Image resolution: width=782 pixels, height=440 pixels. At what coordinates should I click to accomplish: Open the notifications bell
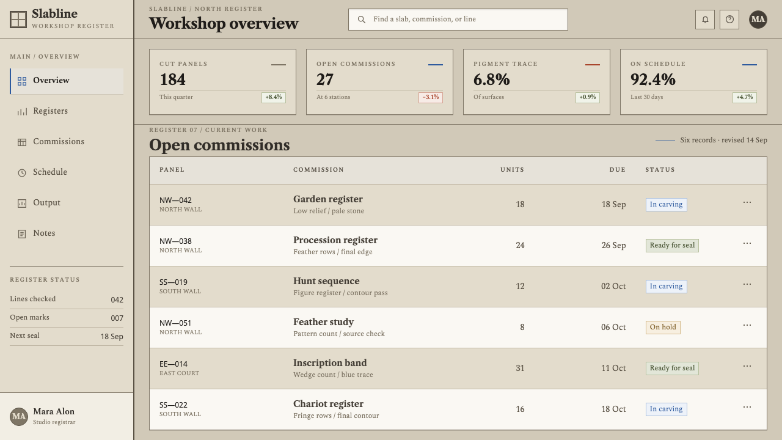pos(705,20)
